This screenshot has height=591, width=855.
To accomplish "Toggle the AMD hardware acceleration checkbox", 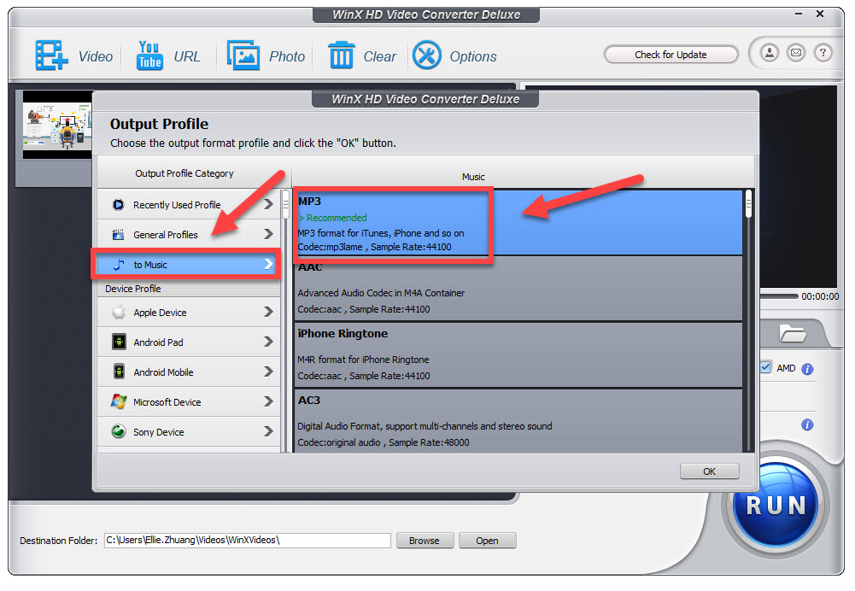I will click(765, 368).
